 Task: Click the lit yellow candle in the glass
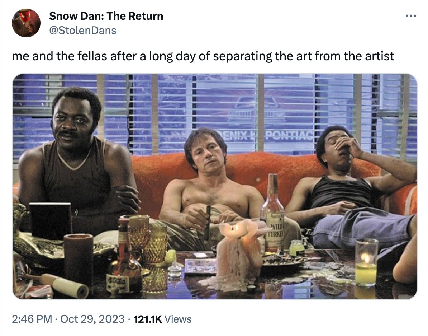click(x=366, y=262)
